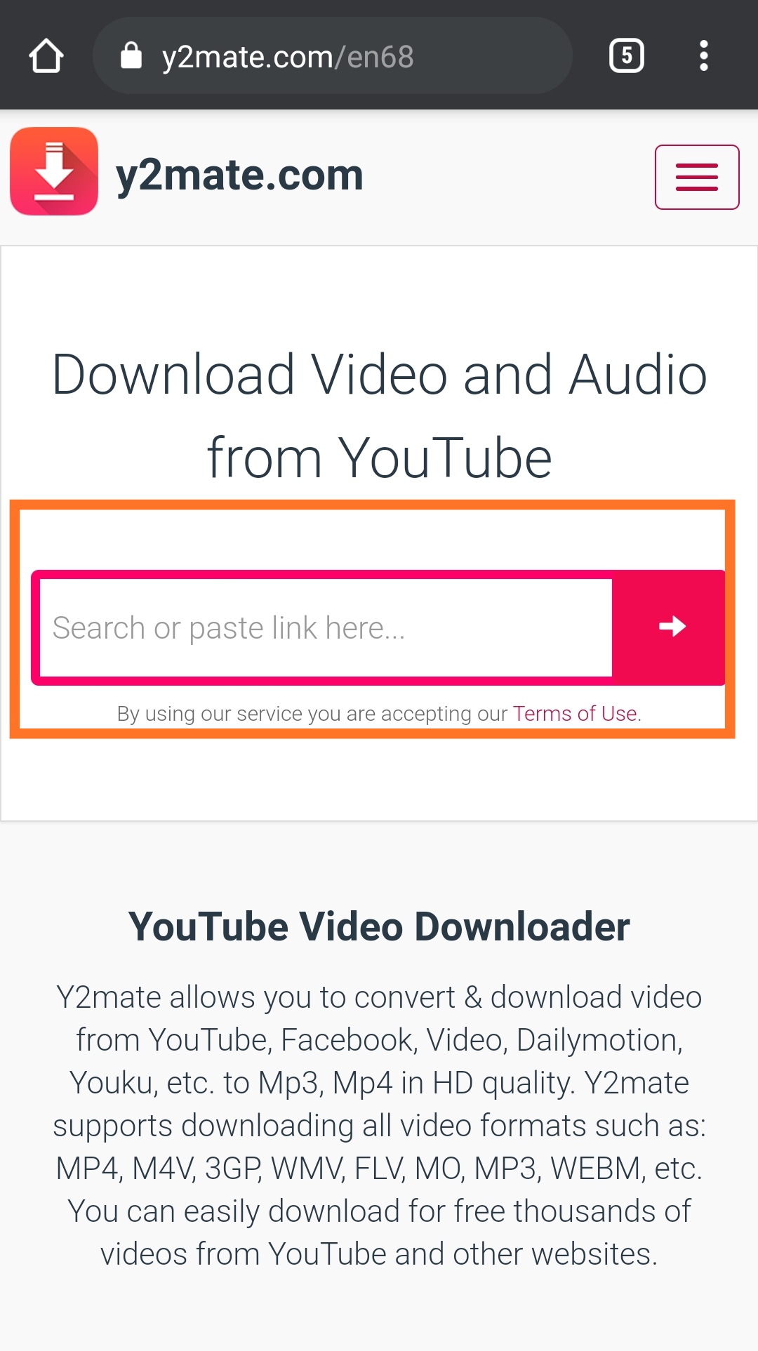This screenshot has height=1351, width=758.
Task: Click the 'Download Video and Audio' headline
Action: pyautogui.click(x=379, y=374)
